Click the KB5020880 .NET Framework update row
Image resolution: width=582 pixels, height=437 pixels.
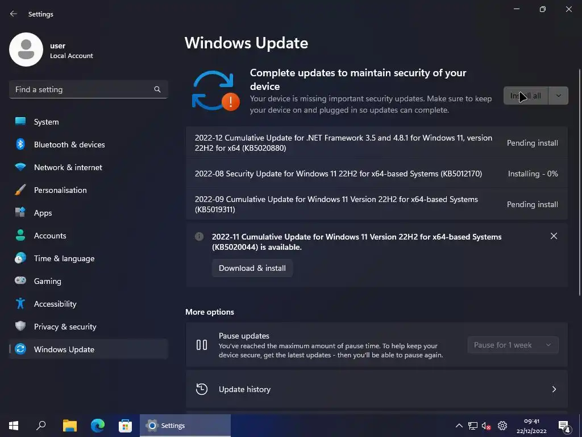377,143
